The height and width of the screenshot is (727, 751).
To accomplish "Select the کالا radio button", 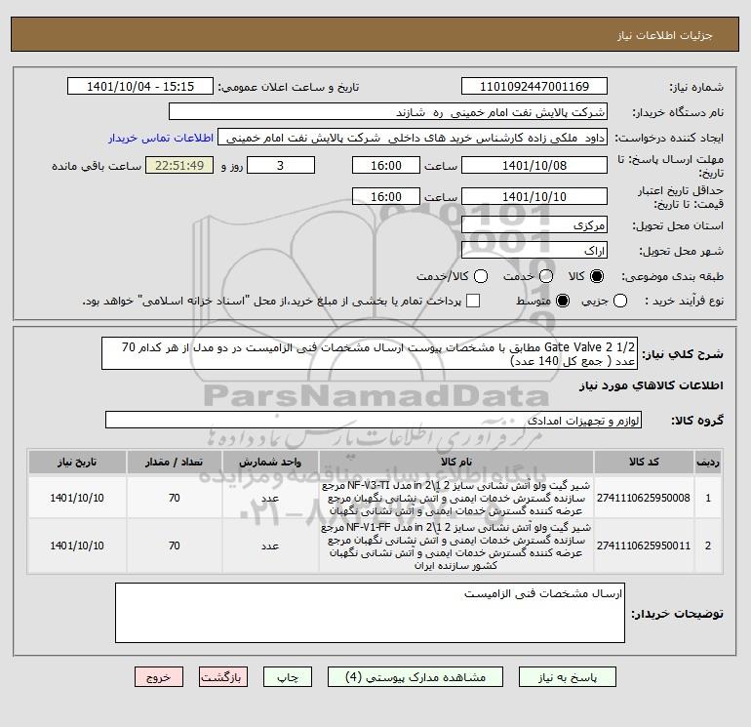I will [x=597, y=276].
